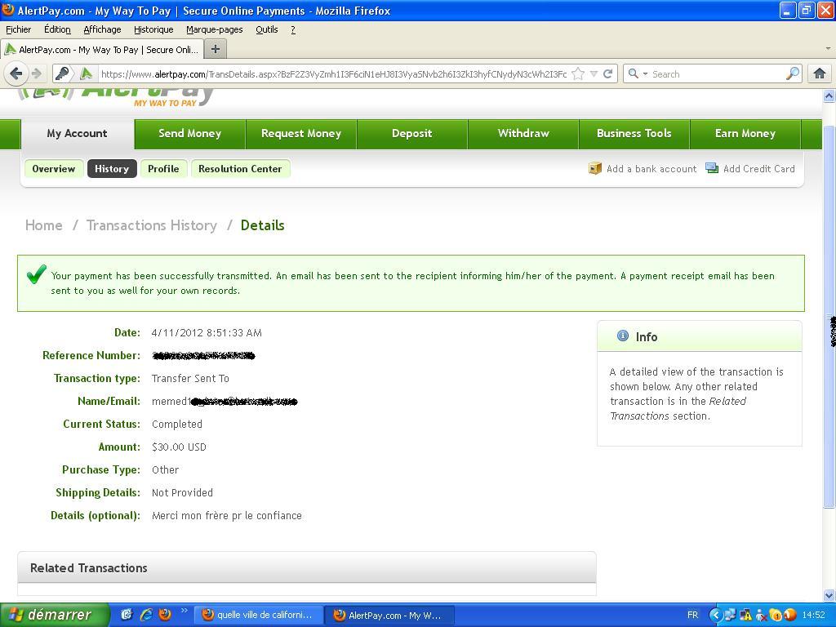Expand hidden tray icons arrow

(715, 615)
